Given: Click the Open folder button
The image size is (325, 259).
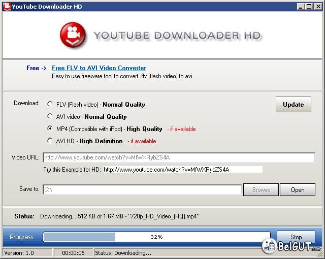Looking at the screenshot, I should (298, 190).
